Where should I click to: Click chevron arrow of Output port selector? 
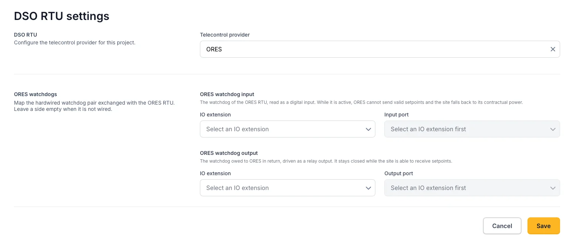[553, 188]
